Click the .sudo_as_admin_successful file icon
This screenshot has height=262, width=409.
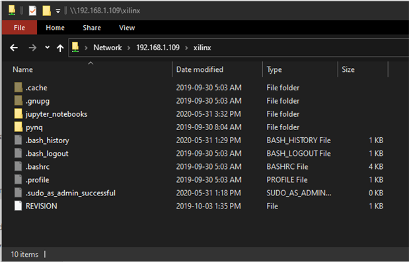click(x=19, y=193)
